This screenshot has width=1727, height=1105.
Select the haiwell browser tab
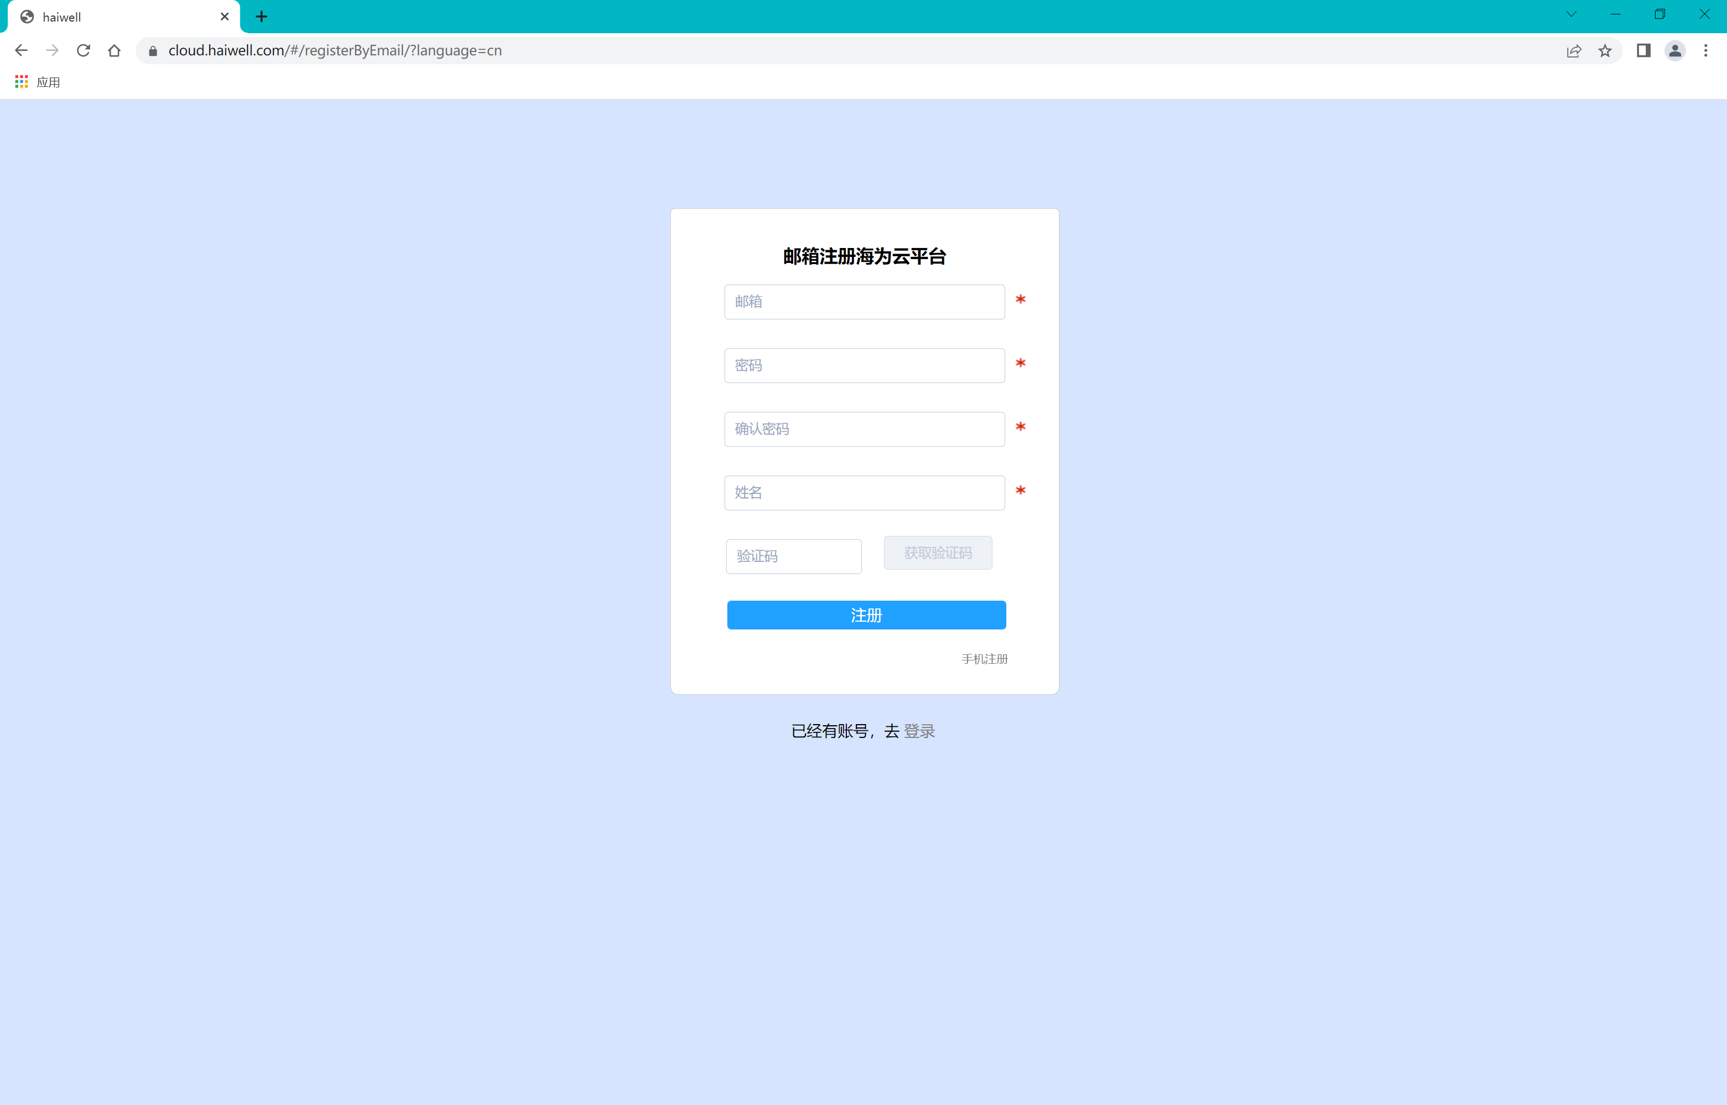tap(123, 17)
